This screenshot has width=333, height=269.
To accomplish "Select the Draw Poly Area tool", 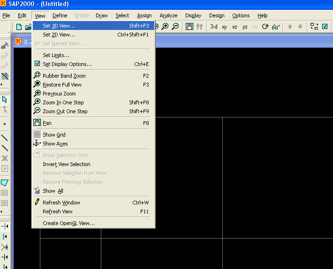I will [5, 182].
